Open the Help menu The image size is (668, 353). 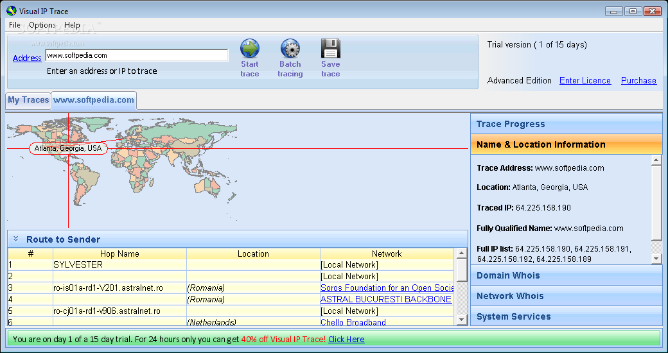coord(72,24)
